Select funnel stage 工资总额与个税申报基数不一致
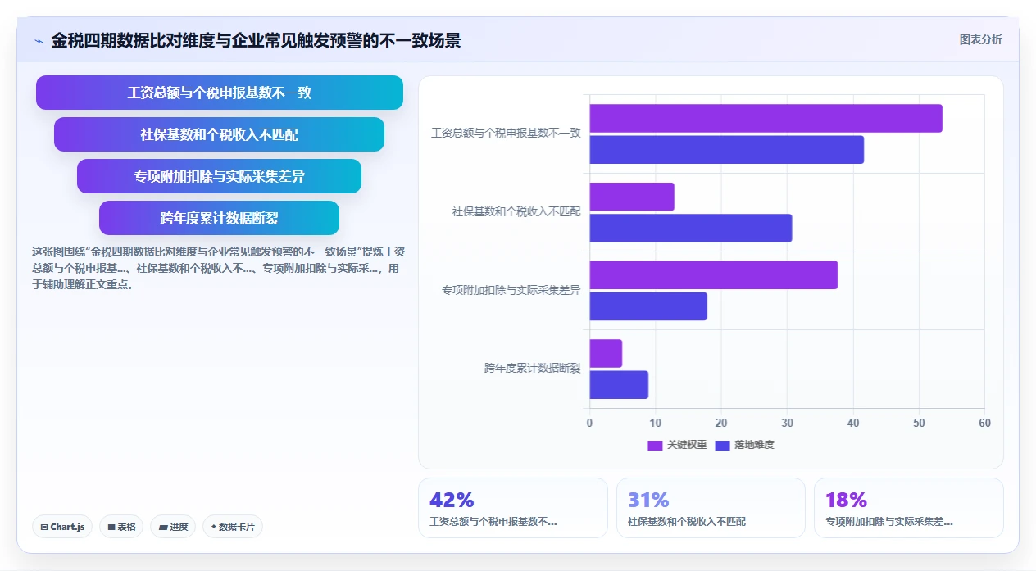 tap(220, 93)
